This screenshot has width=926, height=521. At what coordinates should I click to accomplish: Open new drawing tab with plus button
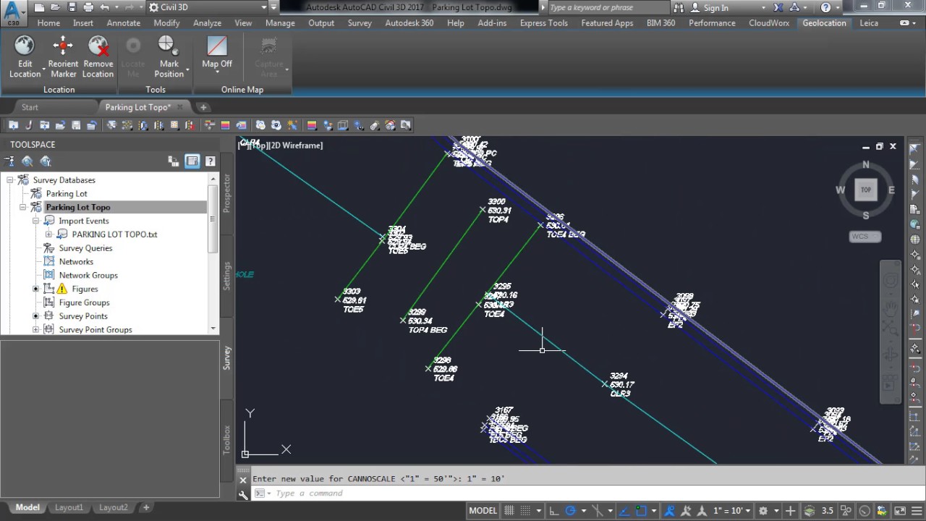pos(203,107)
